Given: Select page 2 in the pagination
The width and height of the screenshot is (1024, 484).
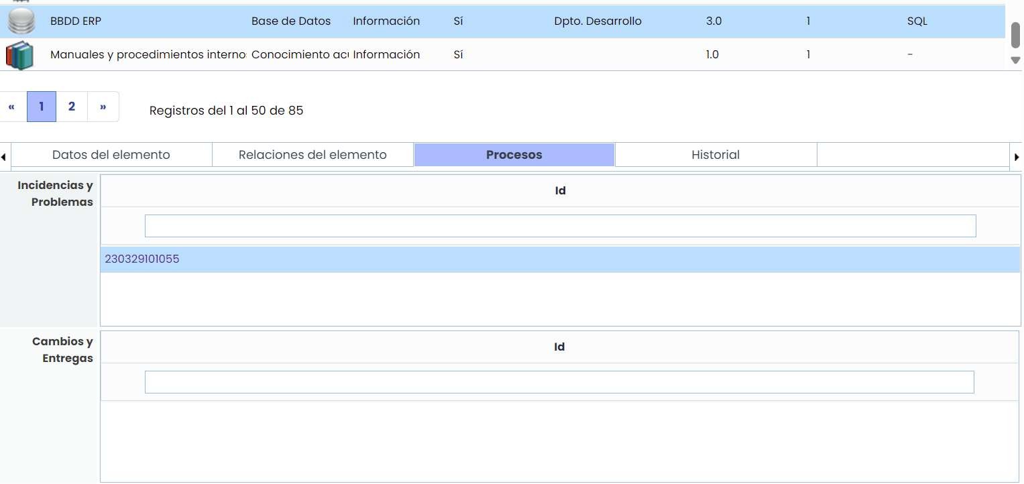Looking at the screenshot, I should [x=72, y=107].
